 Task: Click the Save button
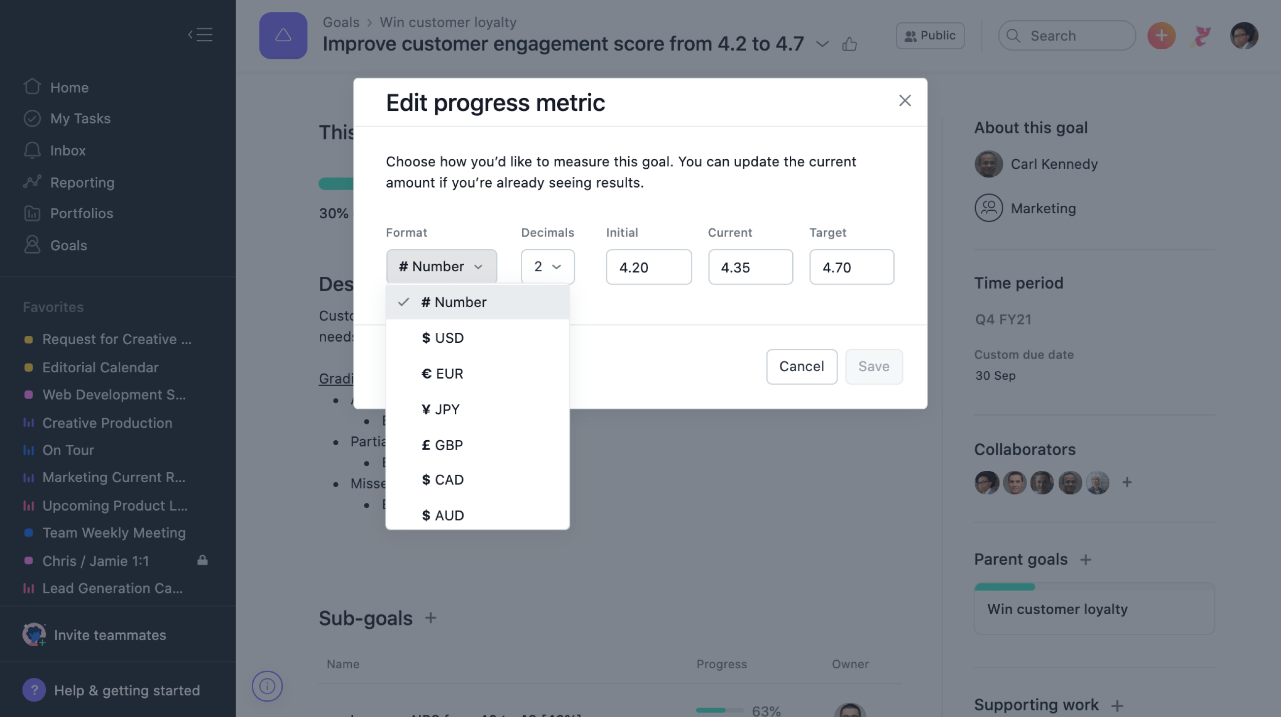874,366
